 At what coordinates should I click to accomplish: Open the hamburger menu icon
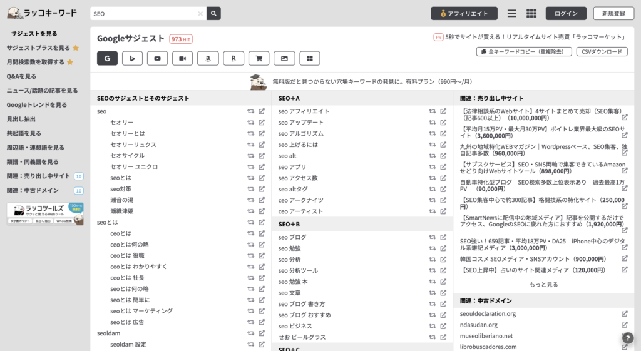(x=512, y=14)
